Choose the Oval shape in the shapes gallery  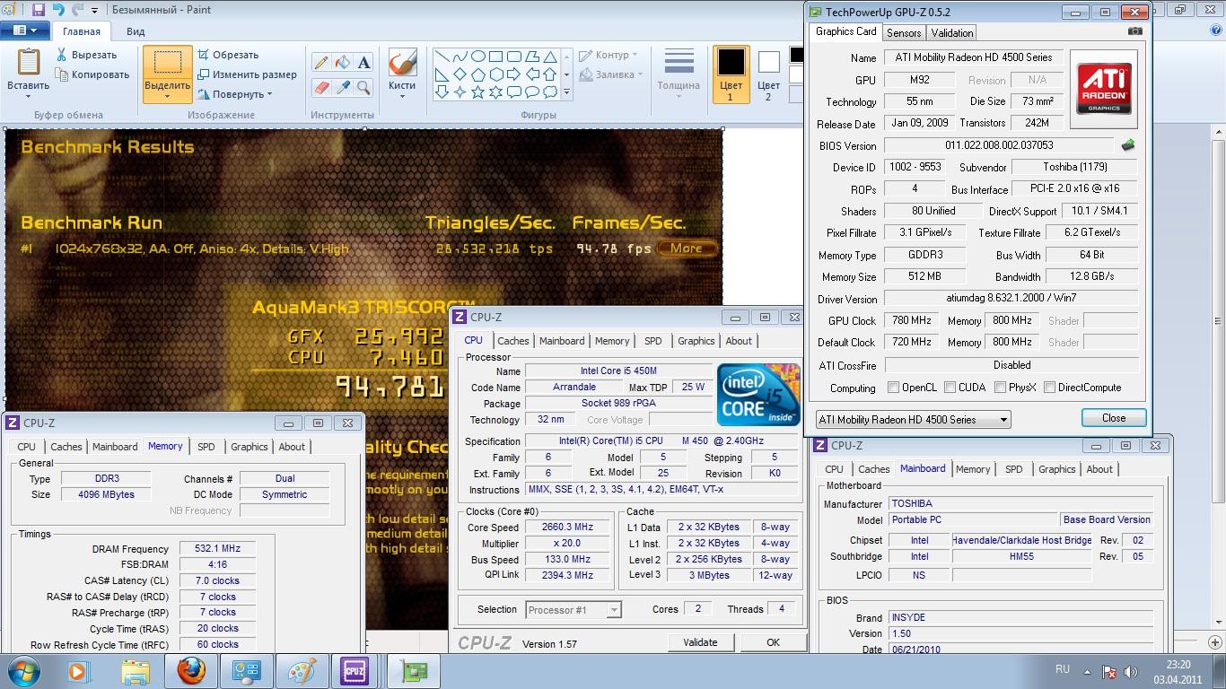pyautogui.click(x=478, y=56)
